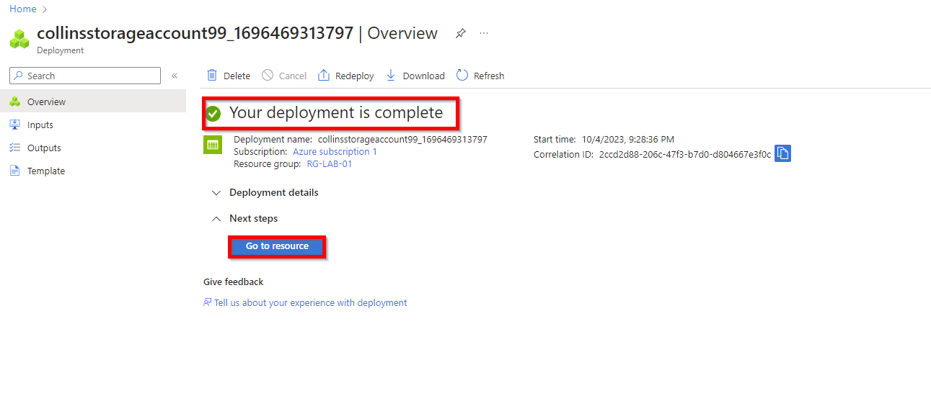Expand the Deployment details section

pos(265,192)
